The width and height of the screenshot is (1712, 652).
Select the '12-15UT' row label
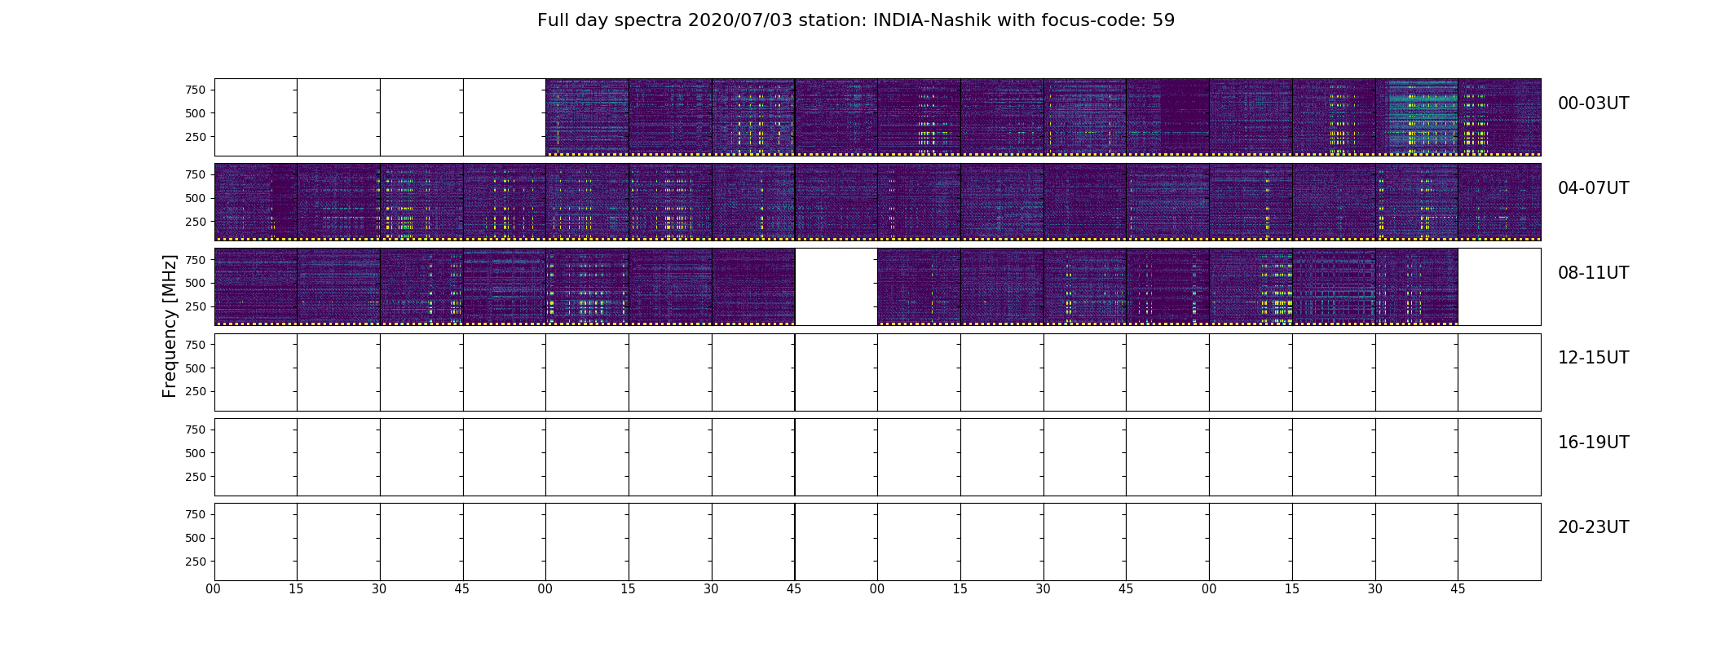coord(1593,358)
